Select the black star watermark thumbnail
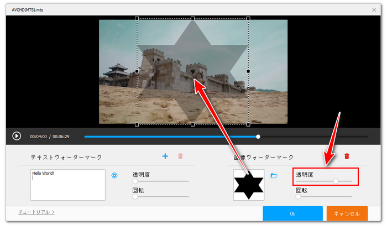Image resolution: width=387 pixels, height=225 pixels. point(249,185)
